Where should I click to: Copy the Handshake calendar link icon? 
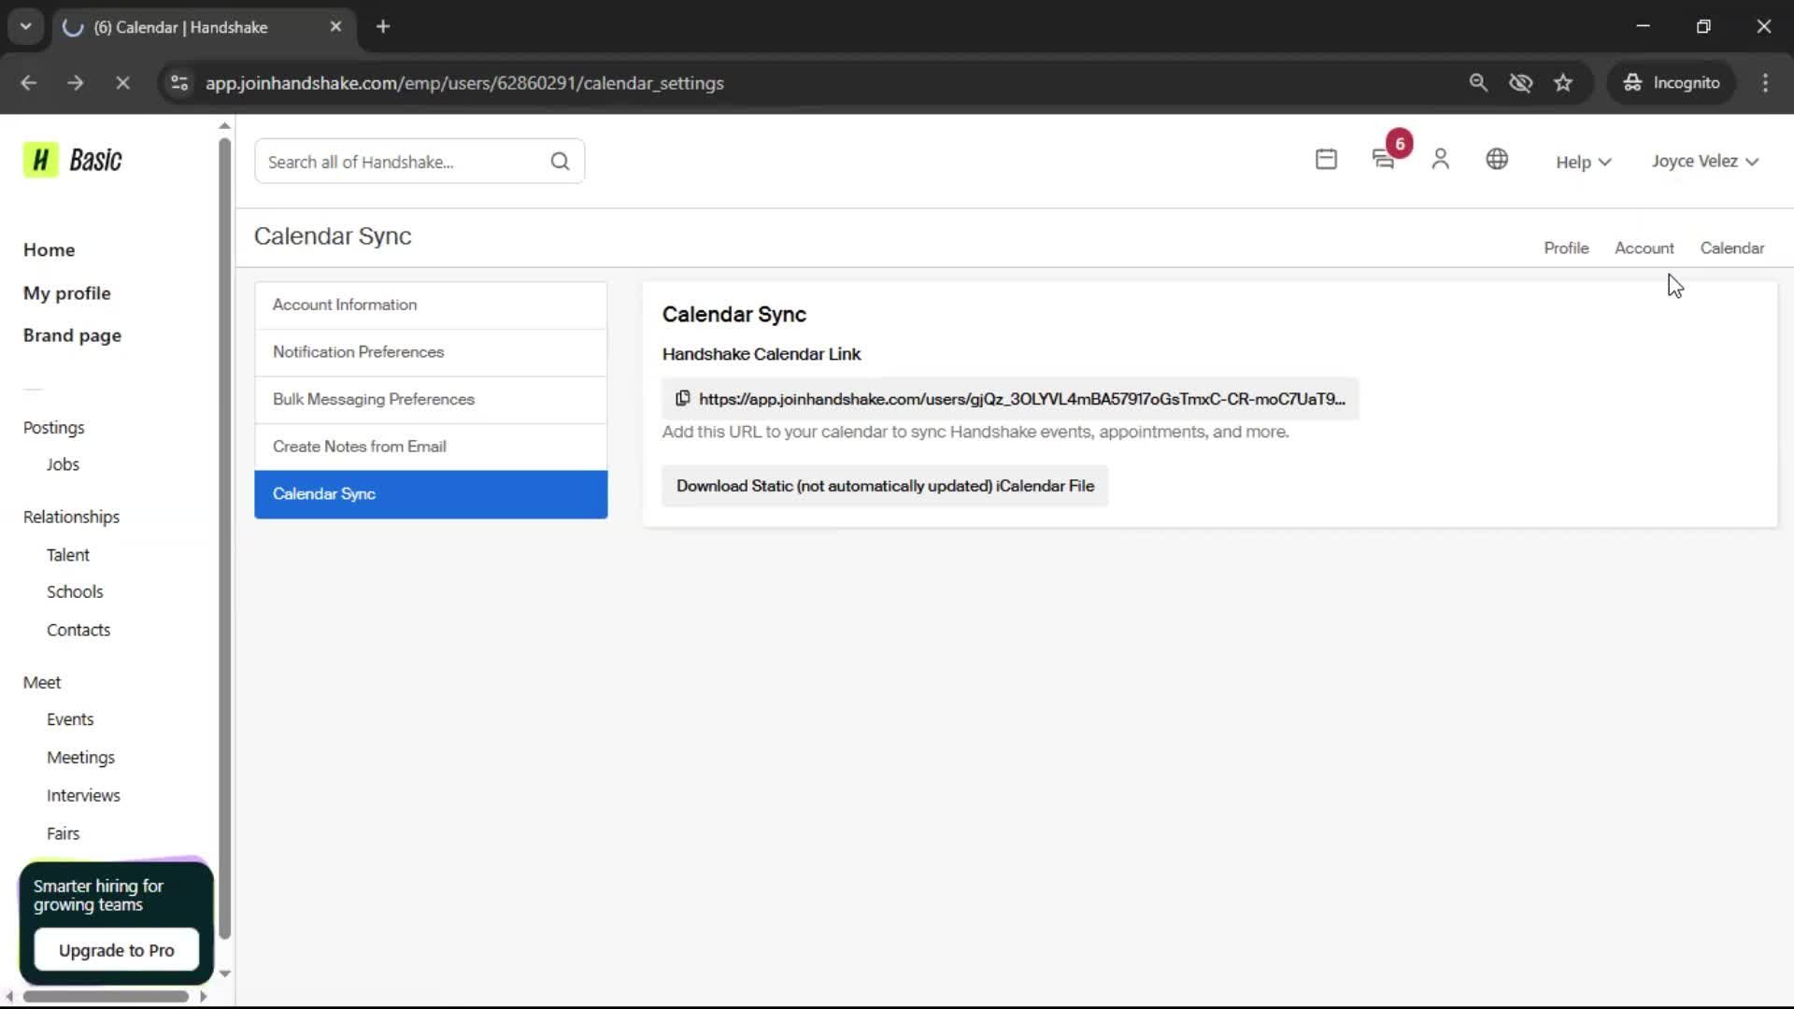point(683,399)
